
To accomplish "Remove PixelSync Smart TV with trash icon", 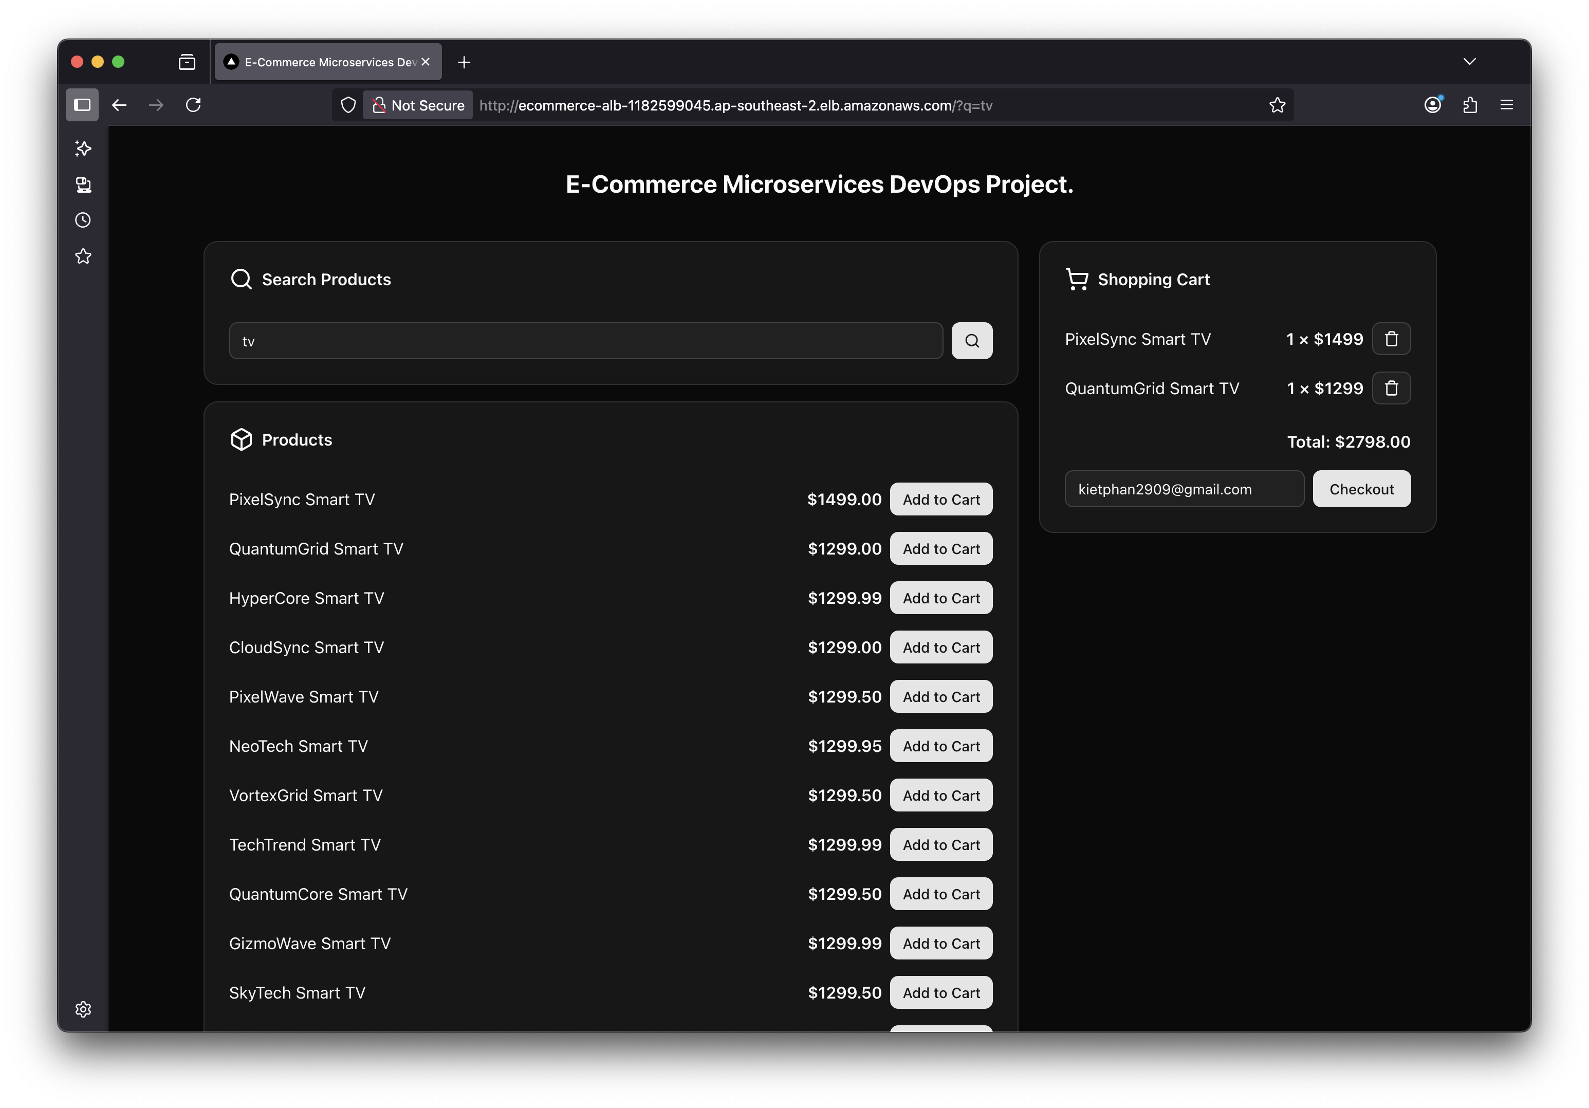I will pos(1391,339).
